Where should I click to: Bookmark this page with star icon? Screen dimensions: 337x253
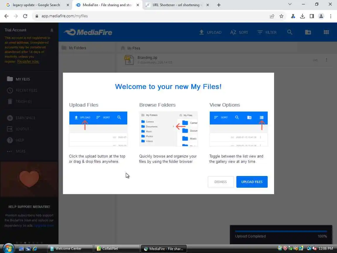pyautogui.click(x=281, y=16)
